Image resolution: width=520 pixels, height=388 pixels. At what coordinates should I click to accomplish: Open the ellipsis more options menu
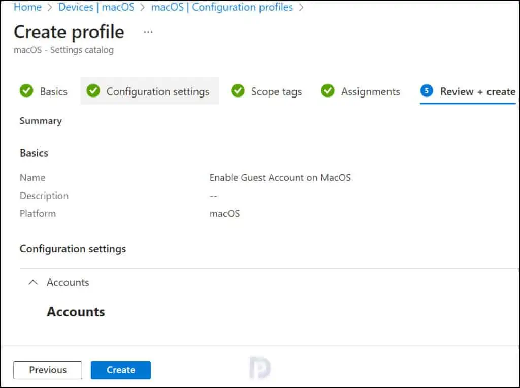tap(148, 32)
